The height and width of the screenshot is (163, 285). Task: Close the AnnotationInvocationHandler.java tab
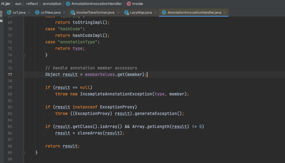(x=225, y=12)
